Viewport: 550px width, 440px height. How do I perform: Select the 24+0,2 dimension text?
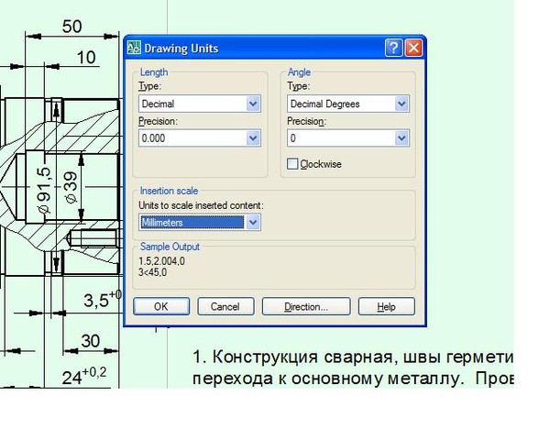[84, 376]
